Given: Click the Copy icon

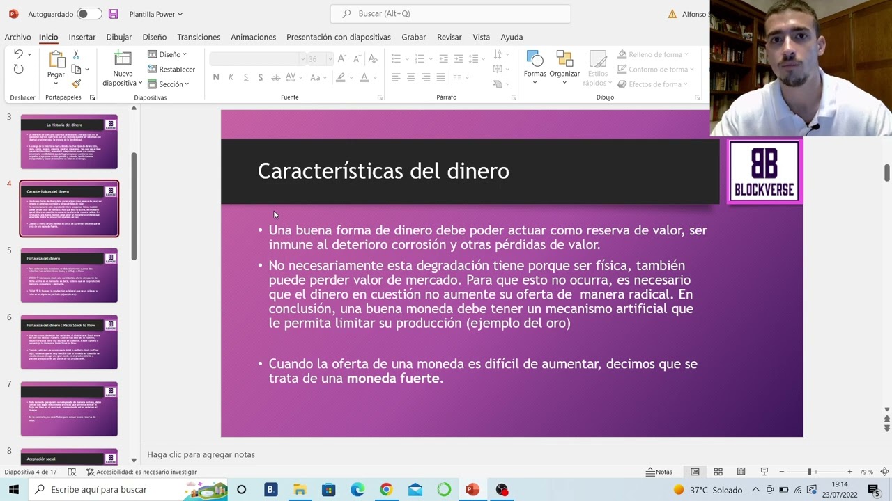Looking at the screenshot, I should pyautogui.click(x=76, y=69).
